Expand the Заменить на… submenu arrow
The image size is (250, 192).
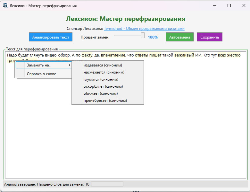pos(70,65)
